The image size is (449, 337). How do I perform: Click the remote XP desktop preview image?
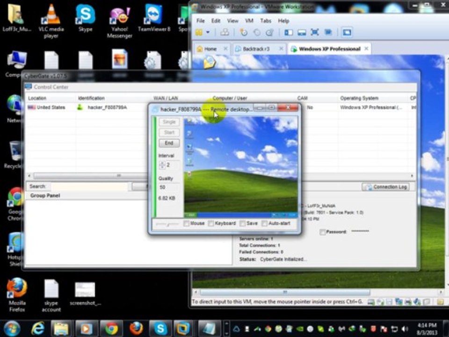[241, 167]
